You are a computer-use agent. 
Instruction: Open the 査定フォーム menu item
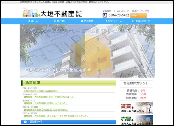(x=114, y=21)
